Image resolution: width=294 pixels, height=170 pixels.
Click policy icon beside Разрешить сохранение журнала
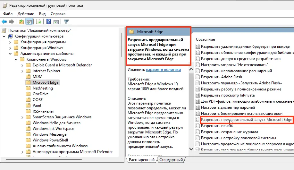click(197, 132)
